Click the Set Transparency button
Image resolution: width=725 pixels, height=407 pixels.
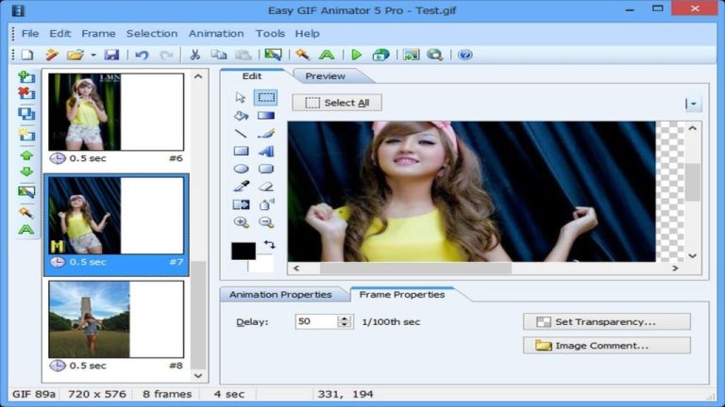(x=607, y=321)
